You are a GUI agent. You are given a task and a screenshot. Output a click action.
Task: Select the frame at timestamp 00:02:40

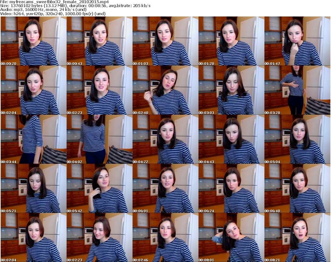[165, 90]
